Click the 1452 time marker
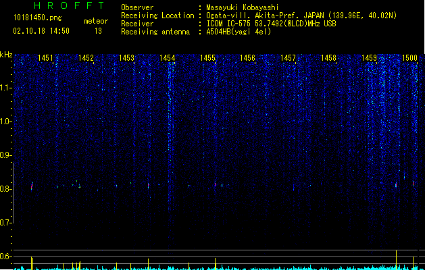 (x=86, y=58)
